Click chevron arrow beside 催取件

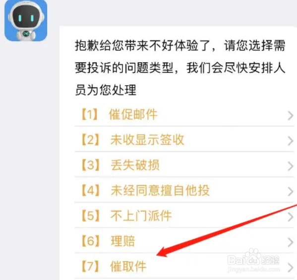(291, 268)
